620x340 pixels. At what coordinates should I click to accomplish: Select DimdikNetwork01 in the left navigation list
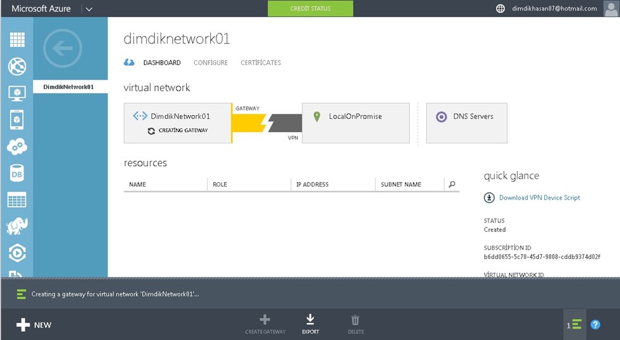click(70, 87)
